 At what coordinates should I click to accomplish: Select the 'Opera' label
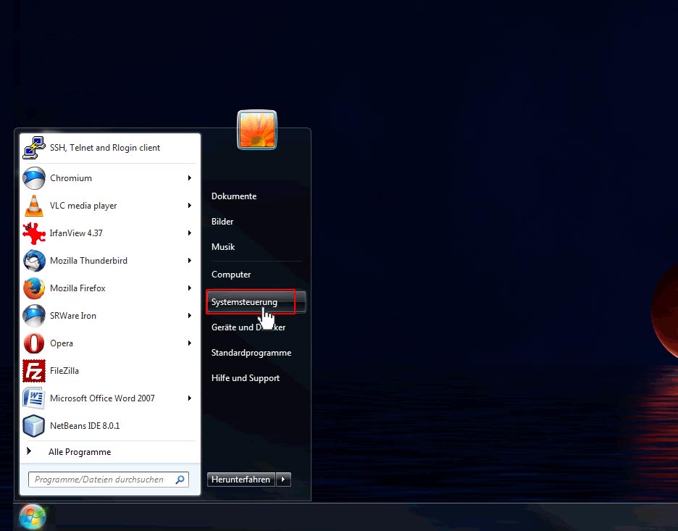click(x=62, y=343)
